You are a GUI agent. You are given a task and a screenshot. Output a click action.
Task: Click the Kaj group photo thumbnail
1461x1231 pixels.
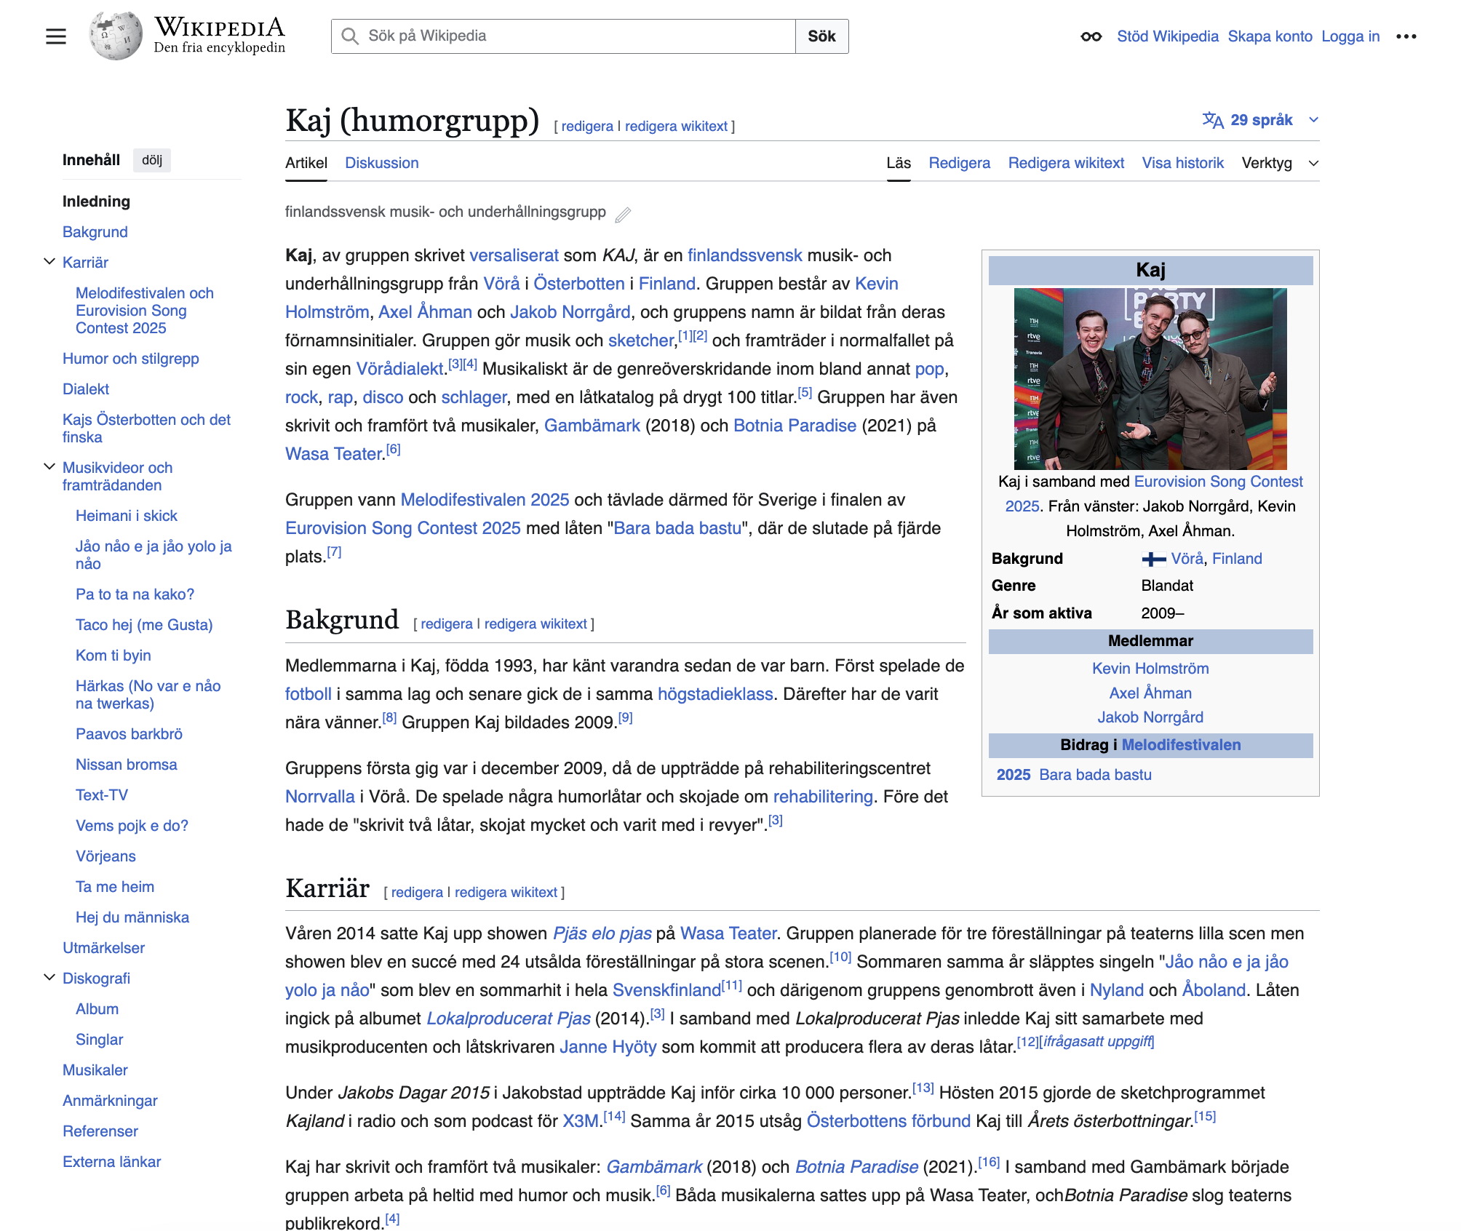coord(1150,378)
